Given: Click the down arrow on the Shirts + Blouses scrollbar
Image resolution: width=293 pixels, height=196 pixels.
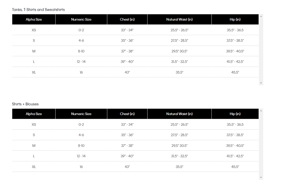Looking at the screenshot, I should [261, 177].
